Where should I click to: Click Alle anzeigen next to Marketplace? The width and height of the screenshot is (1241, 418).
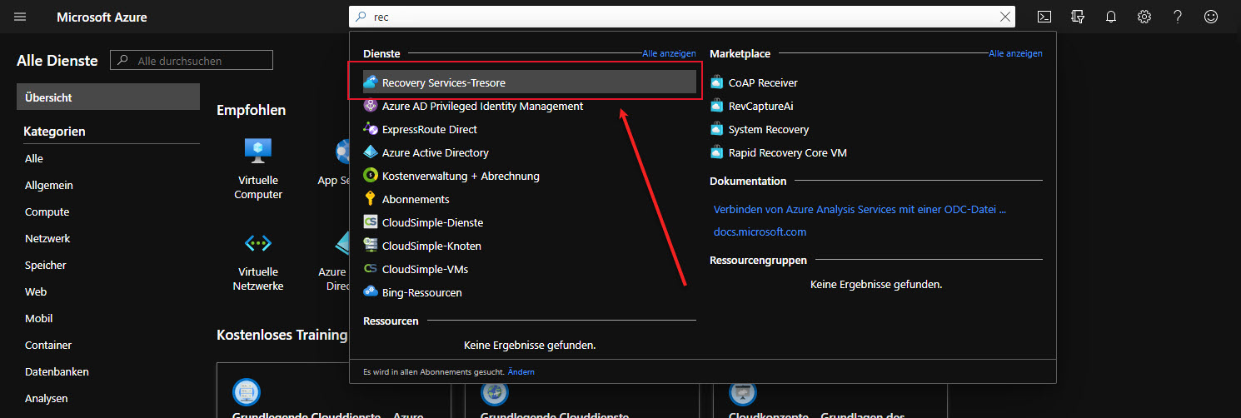pyautogui.click(x=1015, y=53)
